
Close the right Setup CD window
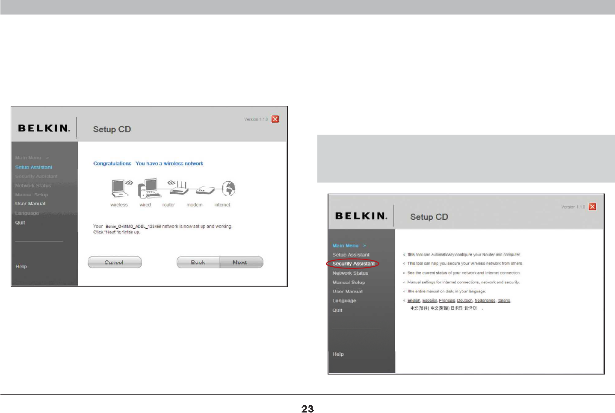click(x=592, y=207)
